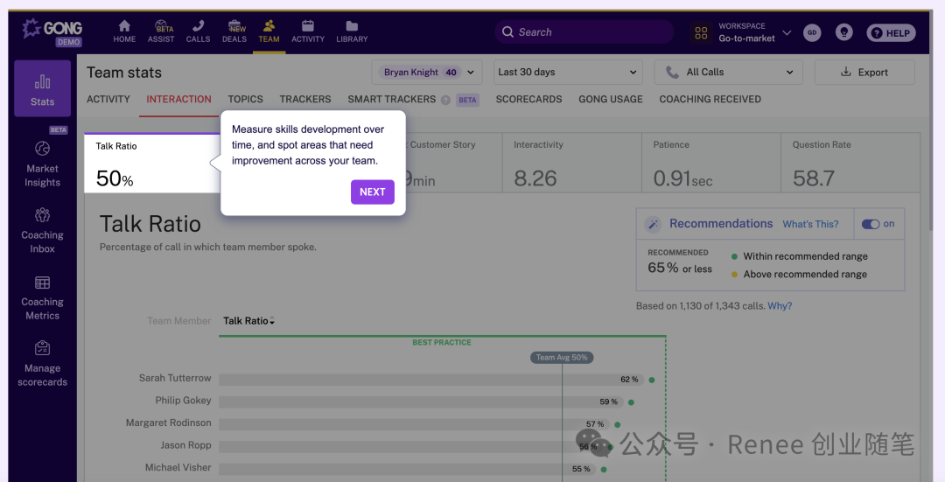945x482 pixels.
Task: Open the Bryan Knight team dropdown
Action: tap(427, 73)
